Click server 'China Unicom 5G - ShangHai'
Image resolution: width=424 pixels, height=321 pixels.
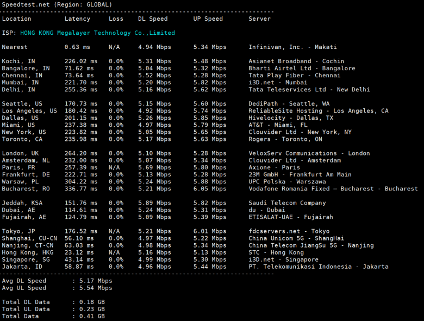[296, 238]
